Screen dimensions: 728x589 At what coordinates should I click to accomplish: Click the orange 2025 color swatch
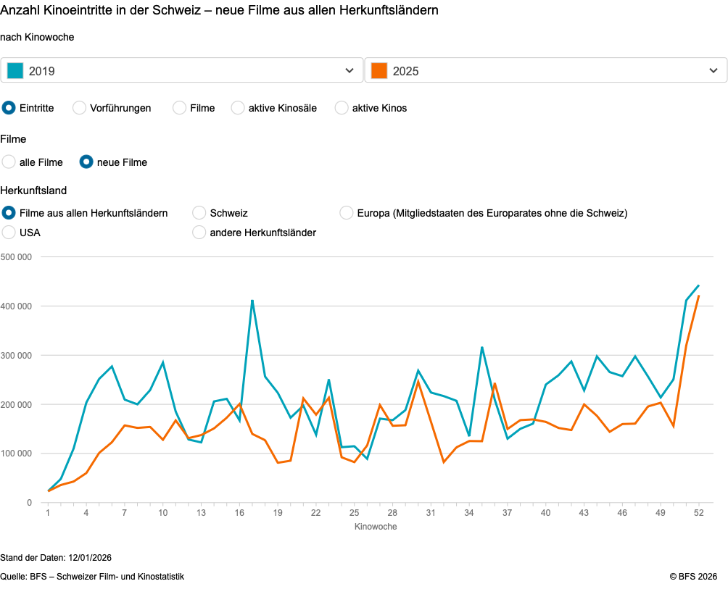pyautogui.click(x=379, y=70)
